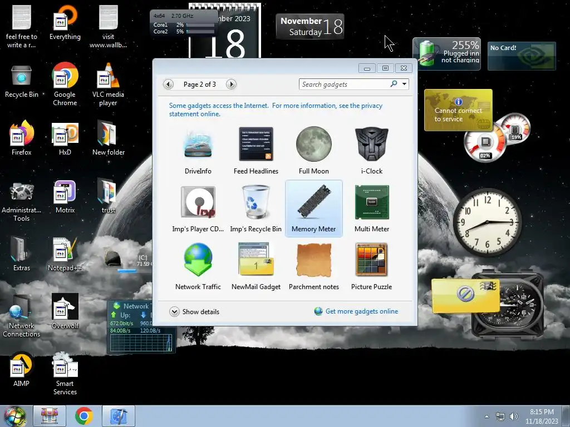Select the NewMail Gadget icon
570x427 pixels.
[256, 266]
